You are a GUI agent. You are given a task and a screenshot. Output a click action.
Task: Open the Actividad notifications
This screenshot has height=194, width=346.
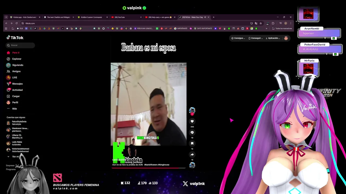[15, 90]
